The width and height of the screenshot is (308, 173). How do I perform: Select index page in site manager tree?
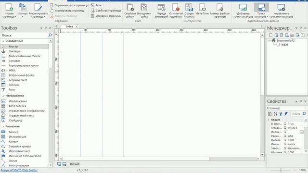[284, 45]
